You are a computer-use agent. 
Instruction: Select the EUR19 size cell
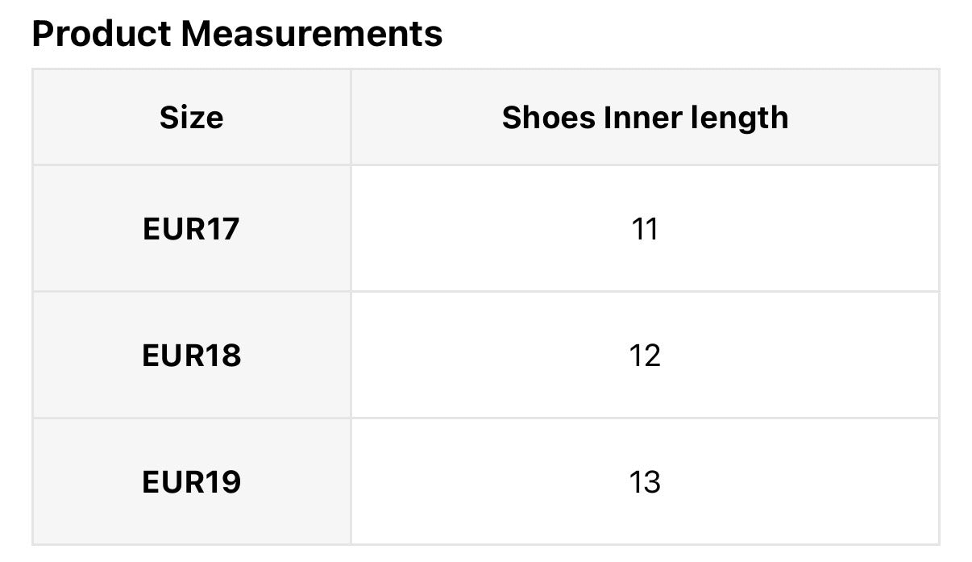192,482
